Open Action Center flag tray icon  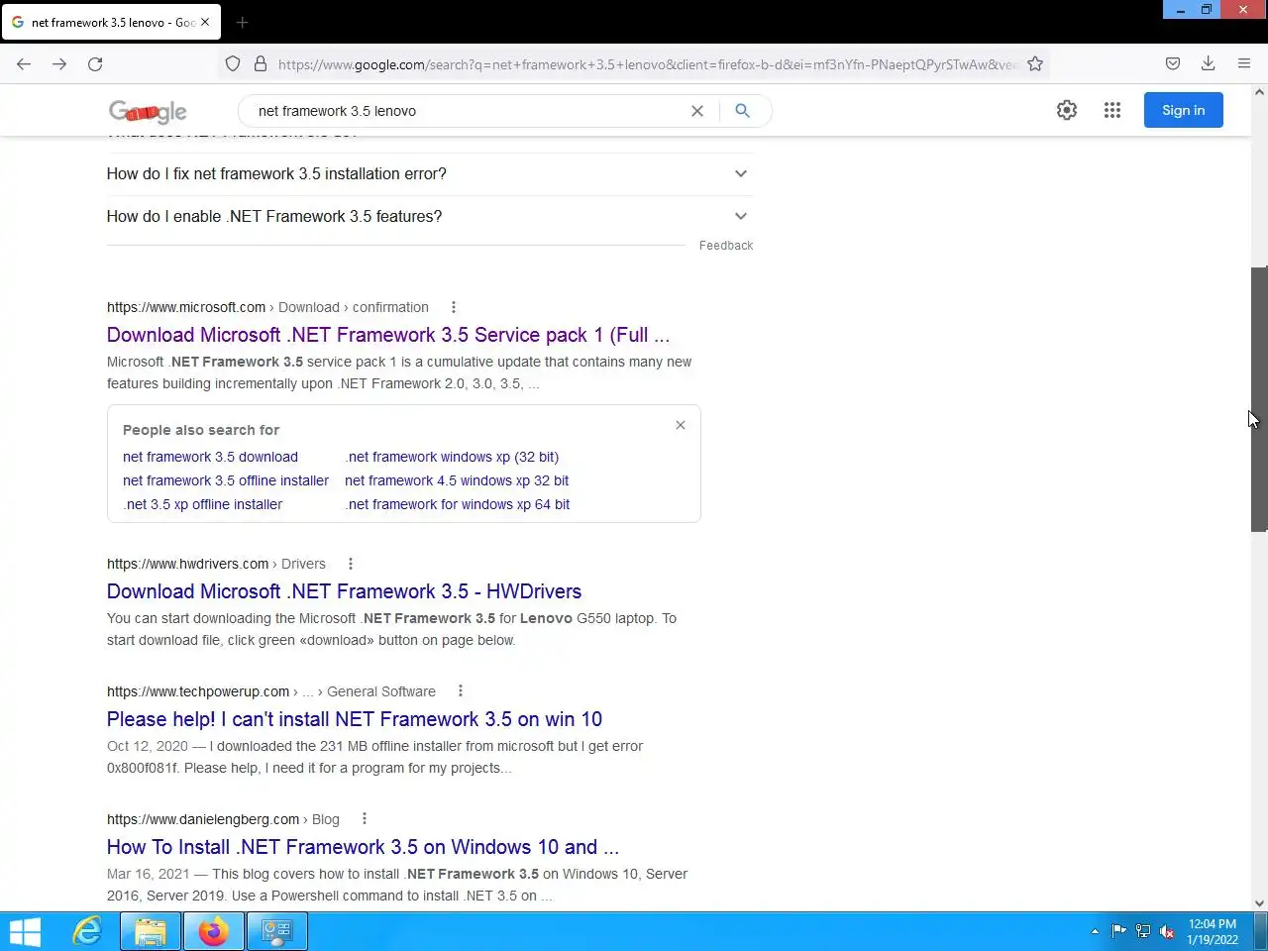click(1119, 931)
